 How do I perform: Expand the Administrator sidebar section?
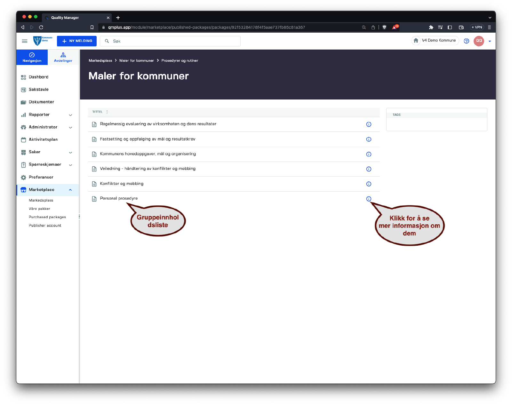point(70,127)
